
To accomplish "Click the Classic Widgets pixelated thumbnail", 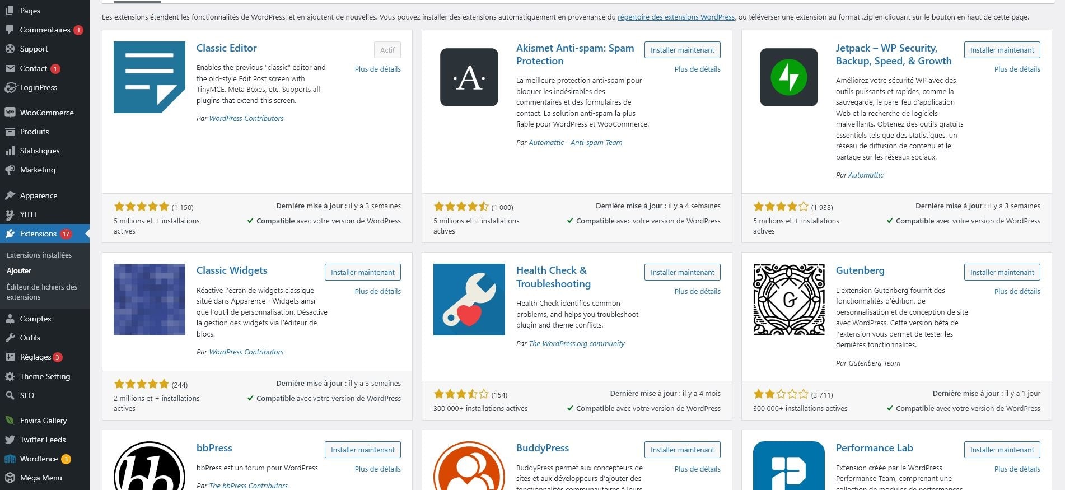I will (150, 300).
